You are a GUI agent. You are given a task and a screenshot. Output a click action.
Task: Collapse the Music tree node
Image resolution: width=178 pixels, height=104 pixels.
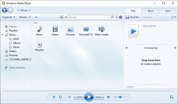(2, 35)
